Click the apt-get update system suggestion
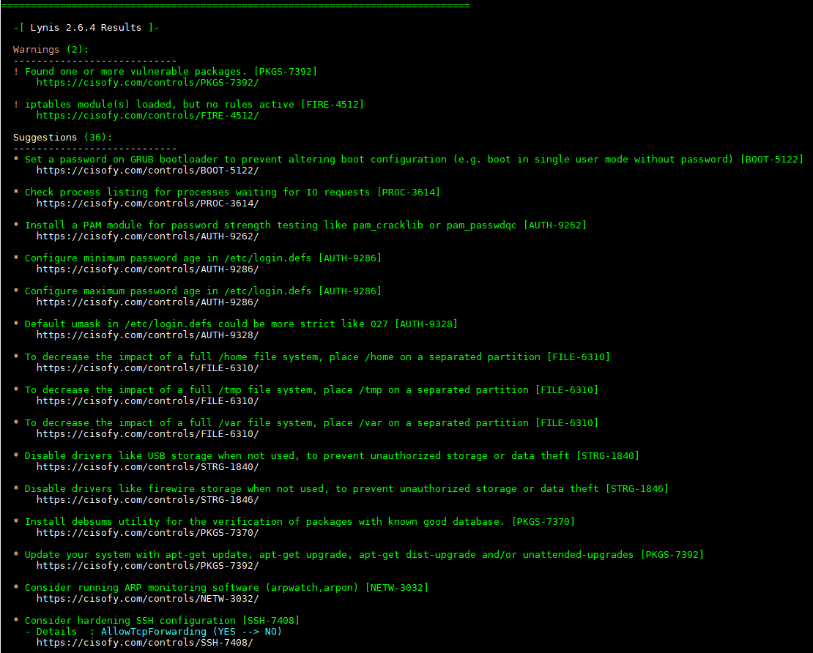 click(365, 554)
